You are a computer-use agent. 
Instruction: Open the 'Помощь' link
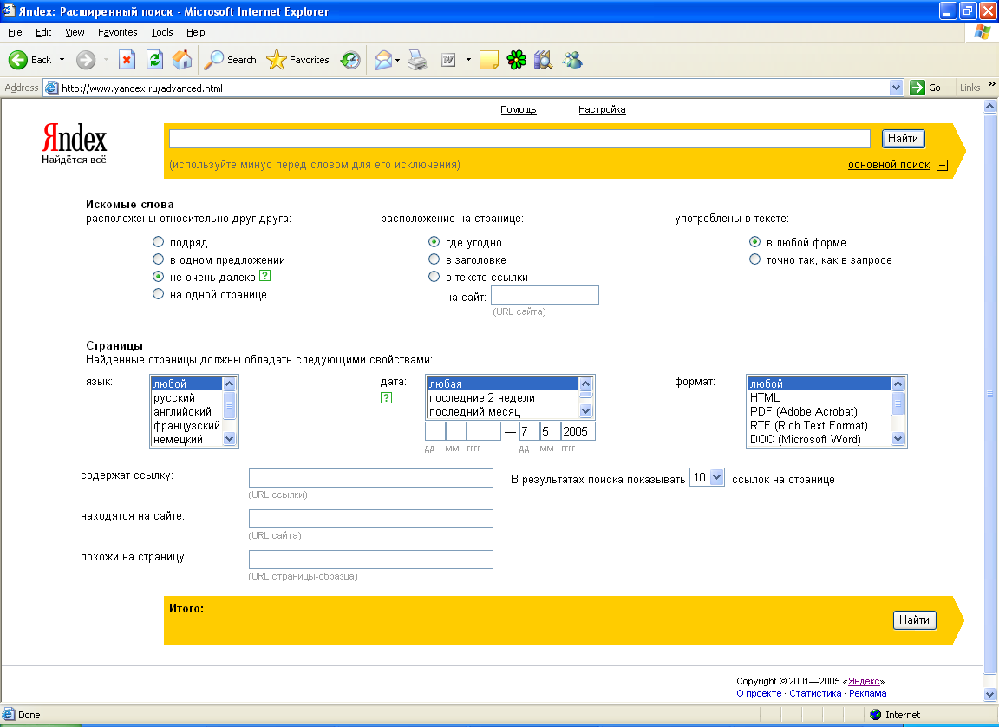pyautogui.click(x=518, y=109)
